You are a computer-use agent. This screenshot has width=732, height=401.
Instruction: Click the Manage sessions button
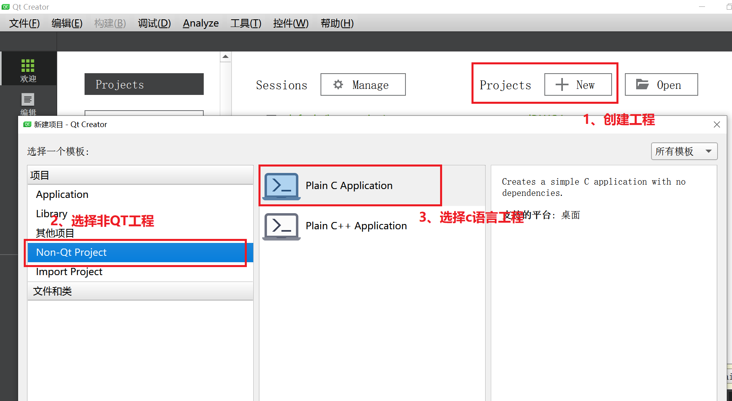coord(362,84)
